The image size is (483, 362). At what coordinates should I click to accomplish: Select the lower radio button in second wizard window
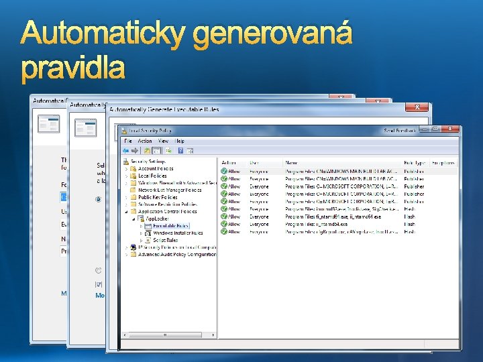pyautogui.click(x=98, y=271)
